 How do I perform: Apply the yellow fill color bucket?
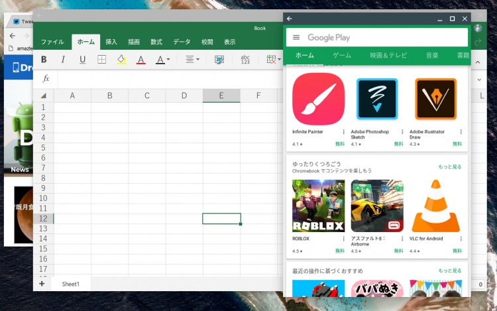click(121, 59)
